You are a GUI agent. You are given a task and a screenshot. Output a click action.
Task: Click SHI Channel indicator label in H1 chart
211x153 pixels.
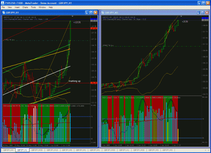coord(26,19)
